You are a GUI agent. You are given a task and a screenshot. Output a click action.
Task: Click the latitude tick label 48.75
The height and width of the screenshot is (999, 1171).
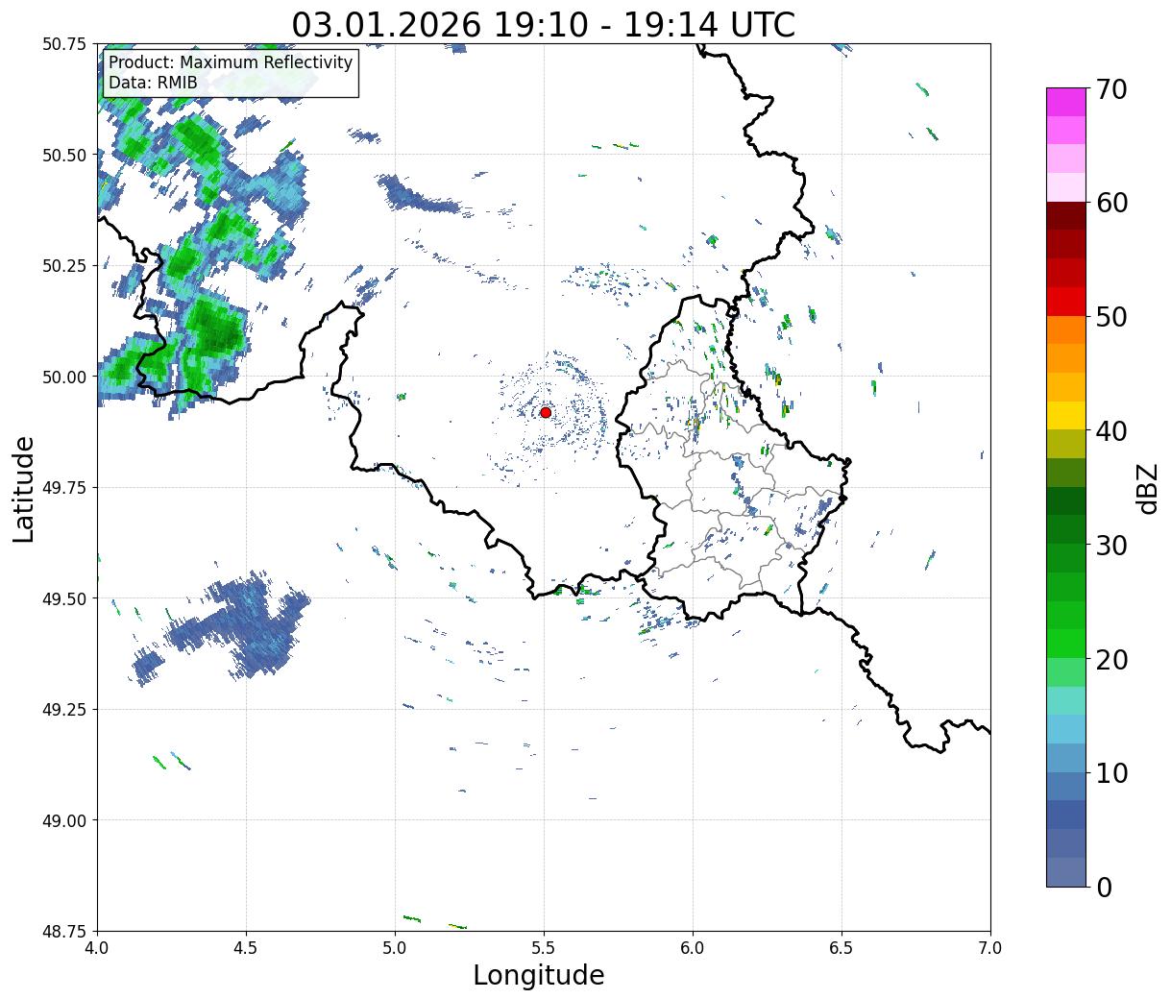coord(64,932)
